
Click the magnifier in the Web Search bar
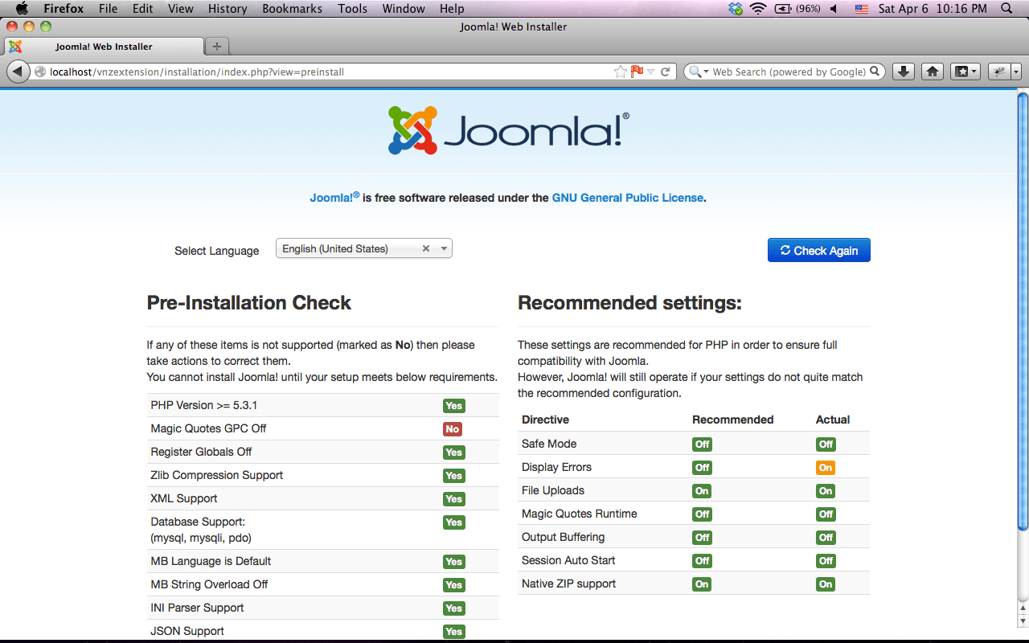(x=875, y=71)
